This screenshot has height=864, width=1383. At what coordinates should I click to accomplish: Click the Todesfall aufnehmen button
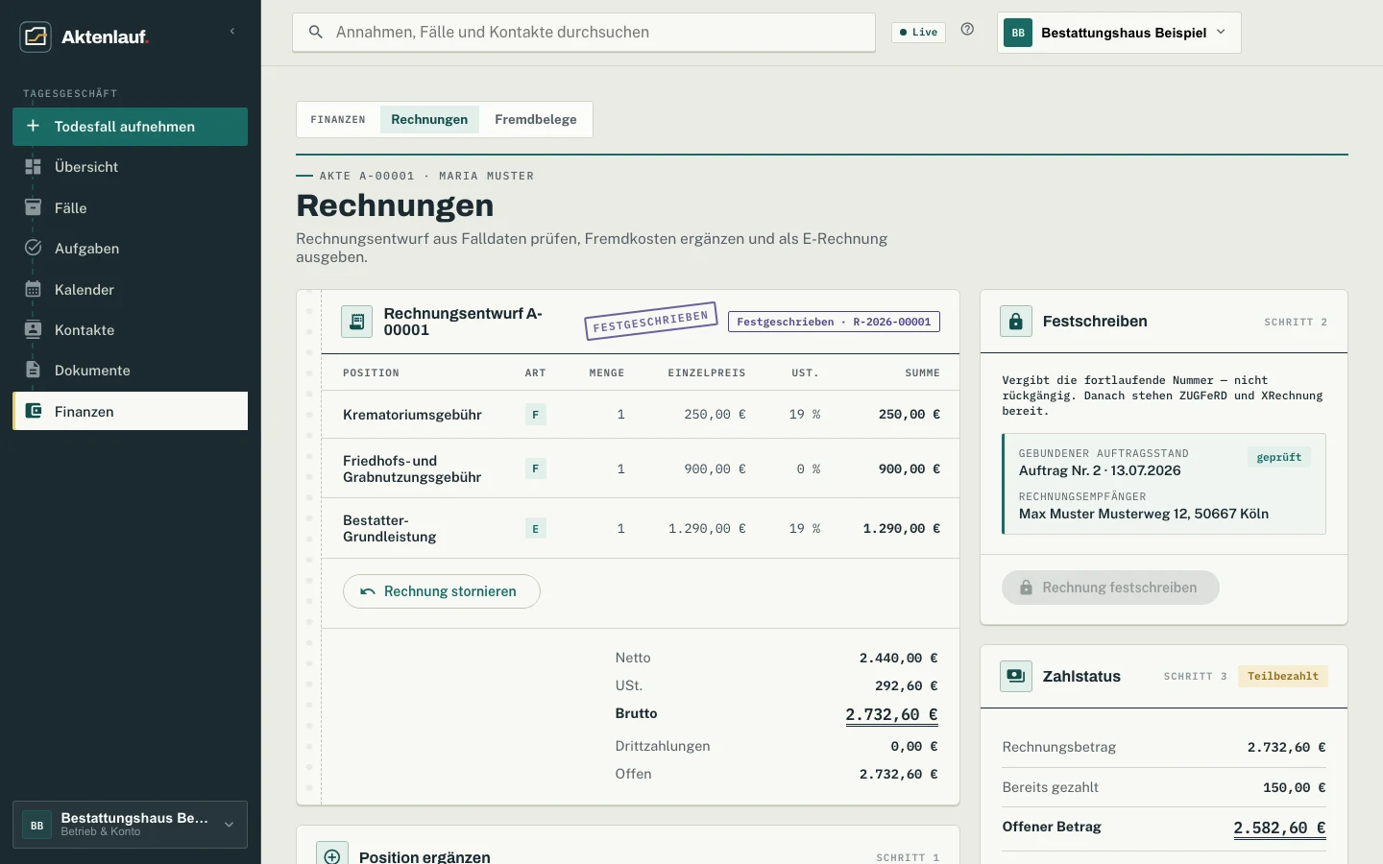tap(130, 127)
